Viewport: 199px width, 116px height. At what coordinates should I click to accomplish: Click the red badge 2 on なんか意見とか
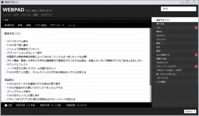(x=196, y=55)
